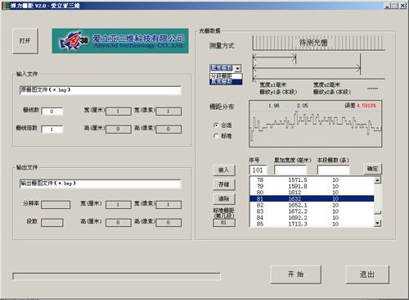Click 高(像素) field in 输入文件 group
The image size is (409, 300).
pyautogui.click(x=169, y=130)
